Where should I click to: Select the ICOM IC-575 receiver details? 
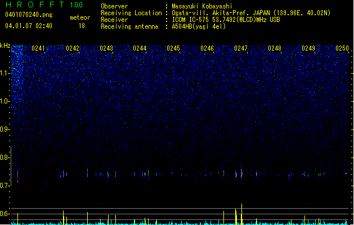tap(226, 20)
